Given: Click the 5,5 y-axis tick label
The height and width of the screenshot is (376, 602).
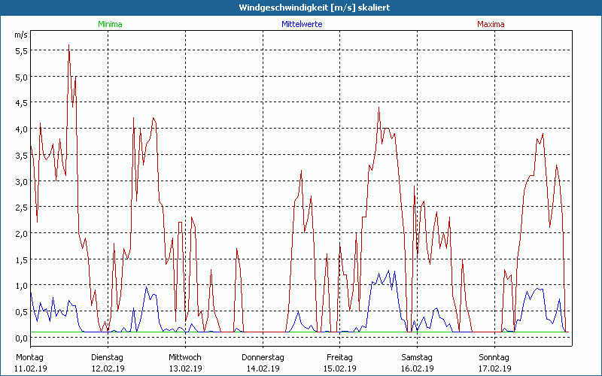Looking at the screenshot, I should pyautogui.click(x=21, y=50).
